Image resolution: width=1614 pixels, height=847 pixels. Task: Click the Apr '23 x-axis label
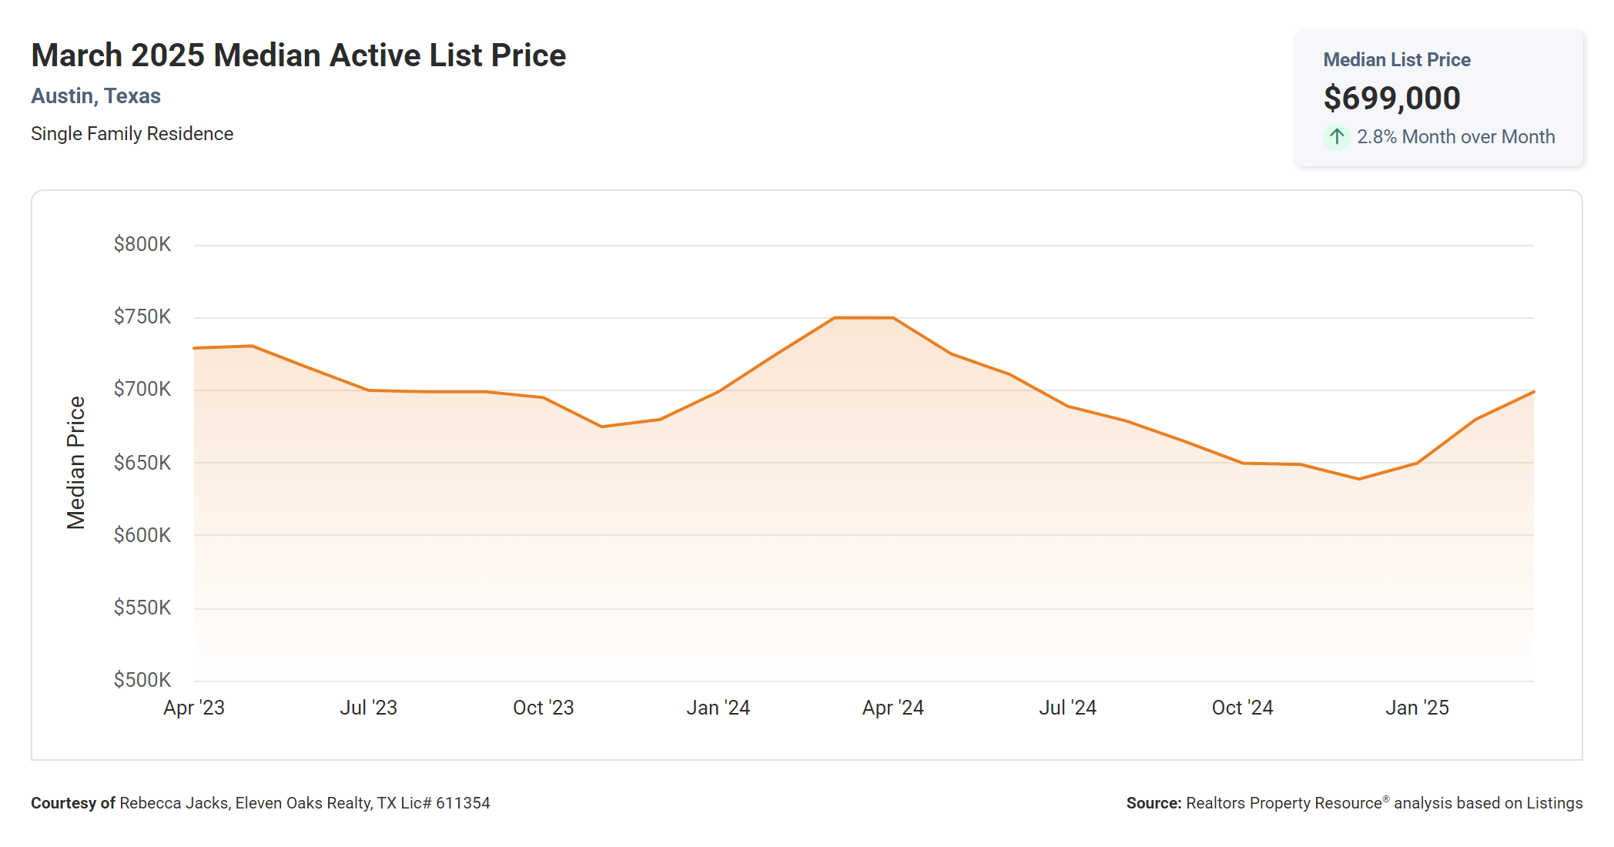point(194,708)
